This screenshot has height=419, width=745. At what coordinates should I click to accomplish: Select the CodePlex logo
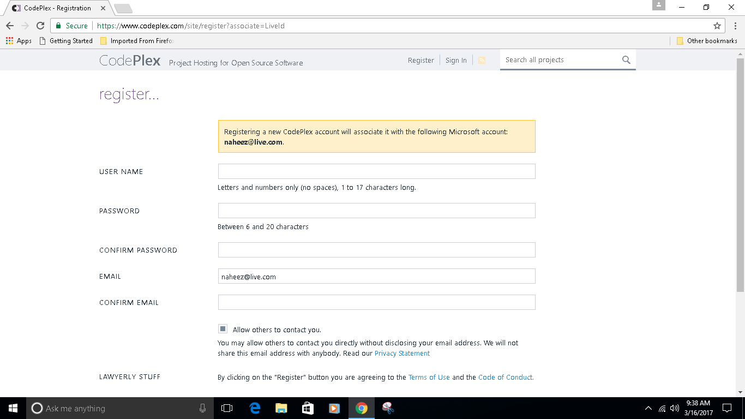pos(130,61)
